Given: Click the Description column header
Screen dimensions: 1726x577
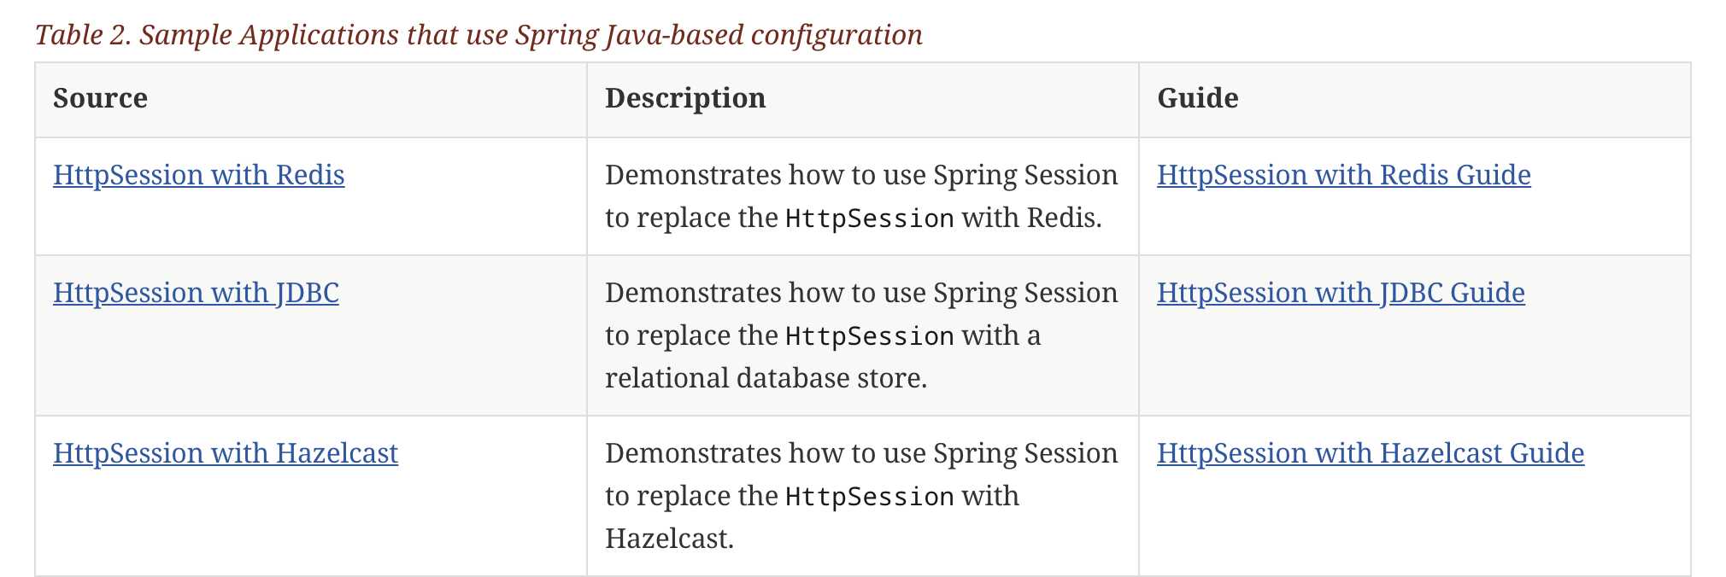Looking at the screenshot, I should tap(685, 98).
